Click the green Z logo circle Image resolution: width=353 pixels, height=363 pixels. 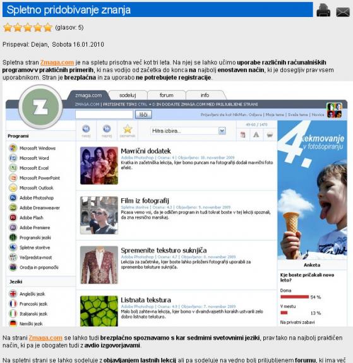coord(40,107)
